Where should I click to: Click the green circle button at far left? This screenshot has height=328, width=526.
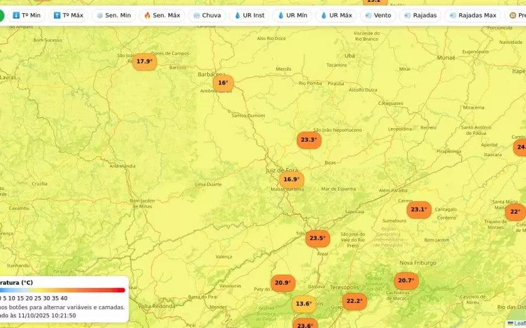coord(1,16)
